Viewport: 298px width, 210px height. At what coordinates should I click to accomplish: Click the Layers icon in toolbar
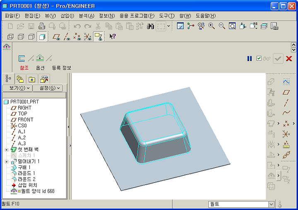tap(264, 26)
